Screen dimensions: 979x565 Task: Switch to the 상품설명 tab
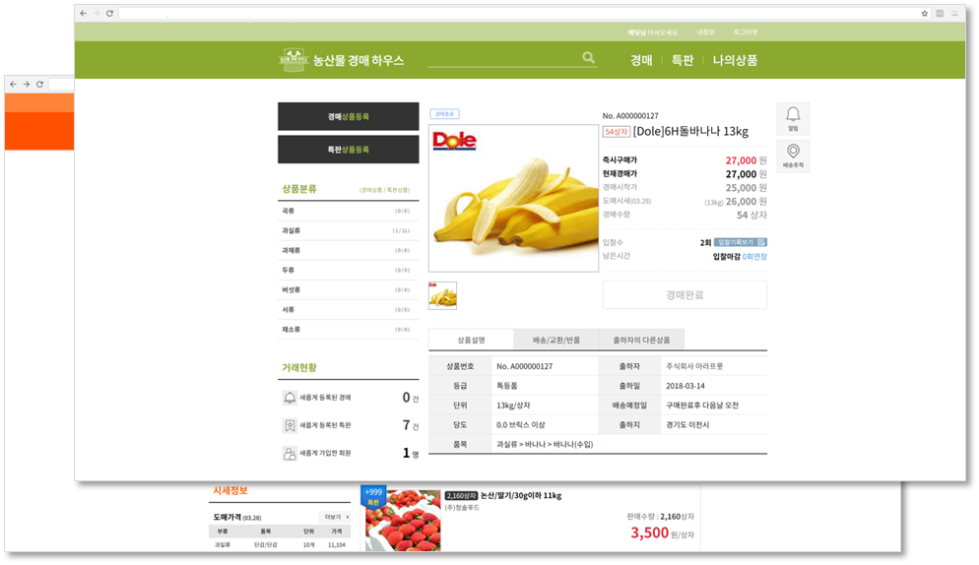click(x=471, y=340)
